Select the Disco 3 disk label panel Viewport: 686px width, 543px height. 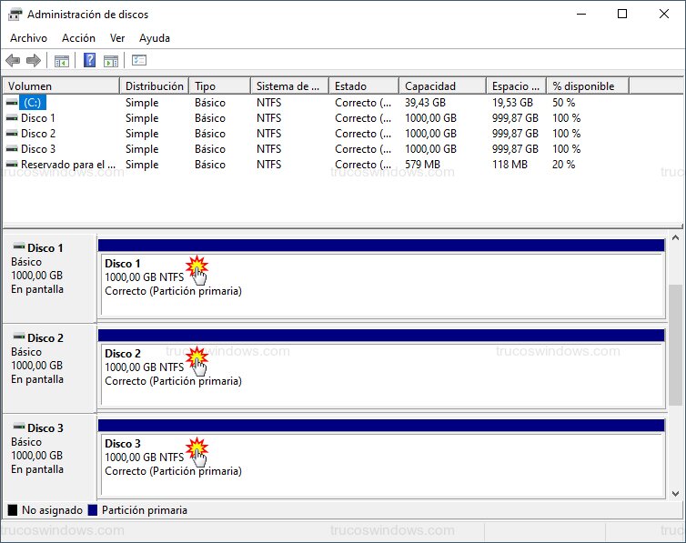[x=49, y=449]
